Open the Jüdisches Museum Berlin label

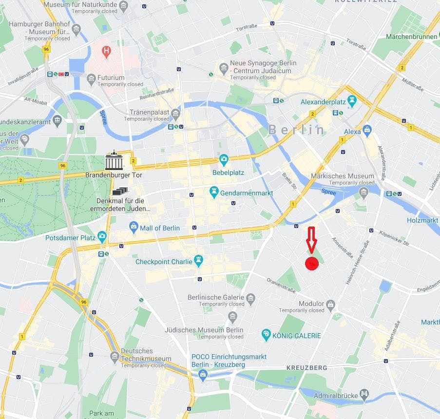(x=204, y=330)
